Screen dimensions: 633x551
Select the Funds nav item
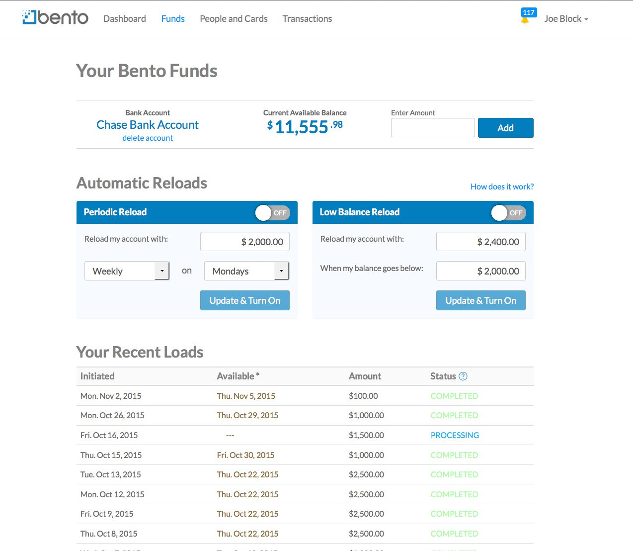(173, 19)
